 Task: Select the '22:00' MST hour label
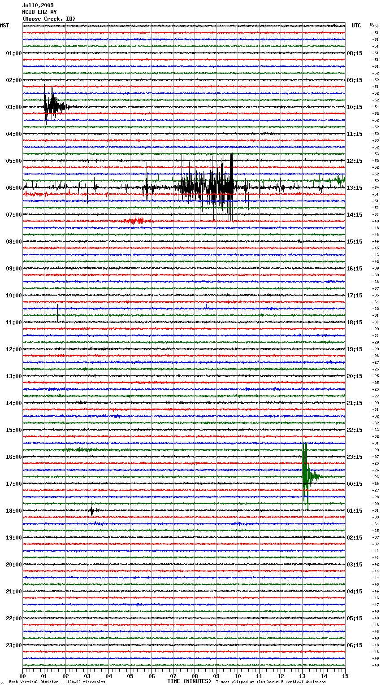pos(14,618)
